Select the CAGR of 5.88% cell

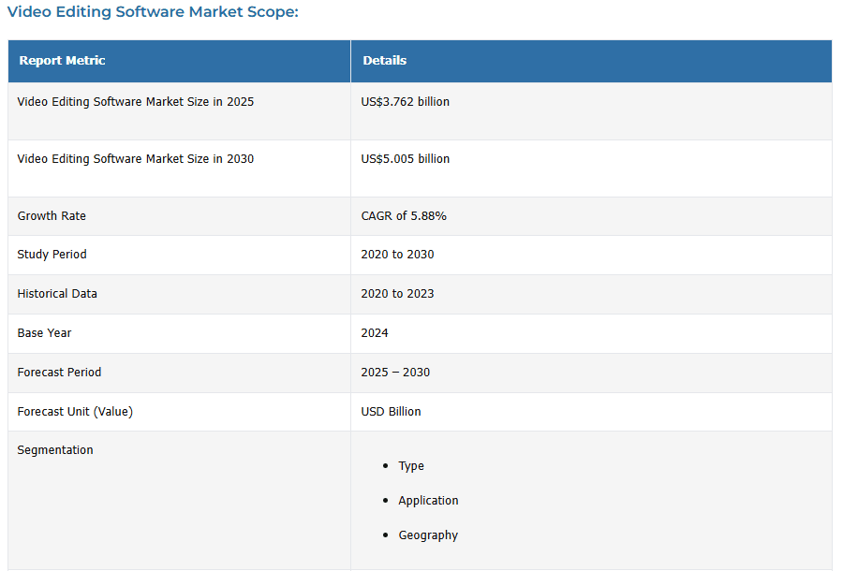pos(404,216)
